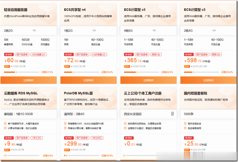Select the 通用型:2核4G spec

coord(74,114)
